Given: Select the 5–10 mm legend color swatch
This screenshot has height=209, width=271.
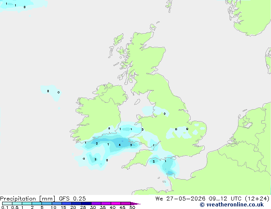Looking at the screenshot, I should [x=47, y=203].
